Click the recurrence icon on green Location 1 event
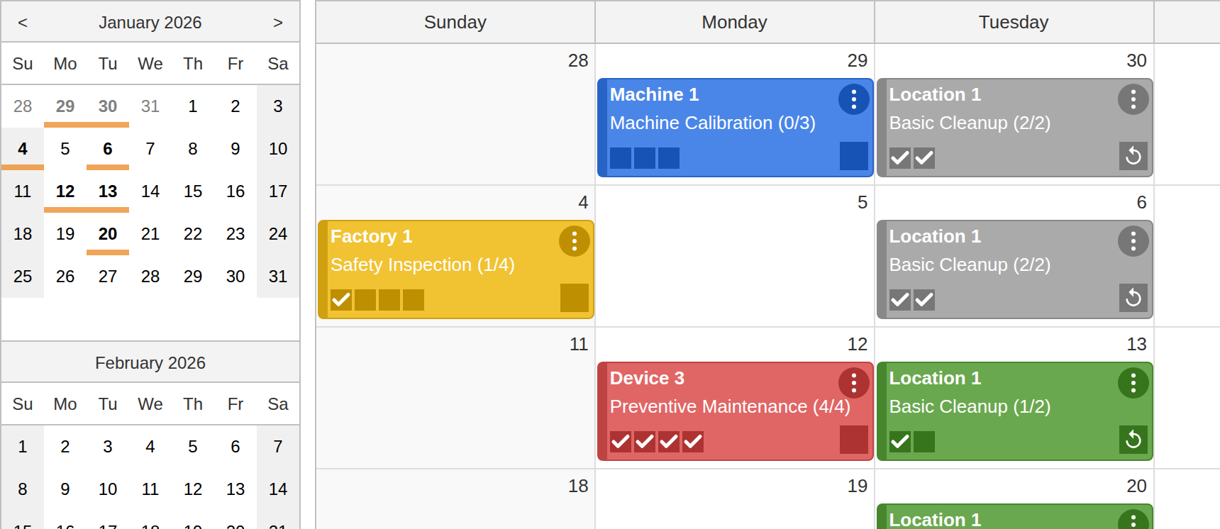The image size is (1220, 529). [x=1133, y=440]
